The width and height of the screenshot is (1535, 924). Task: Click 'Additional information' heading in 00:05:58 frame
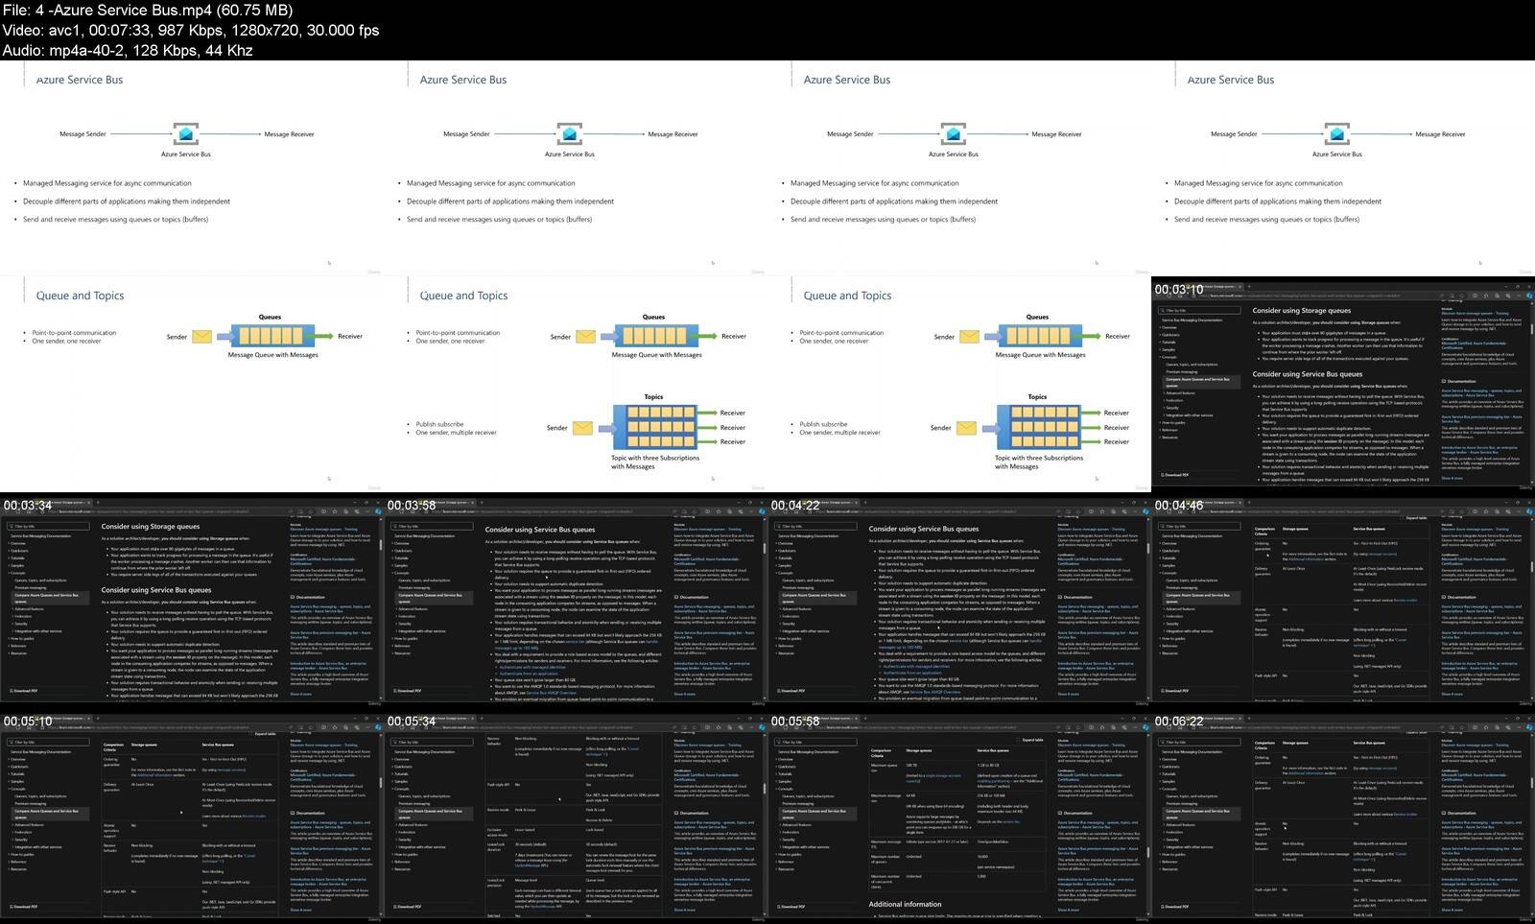[905, 904]
